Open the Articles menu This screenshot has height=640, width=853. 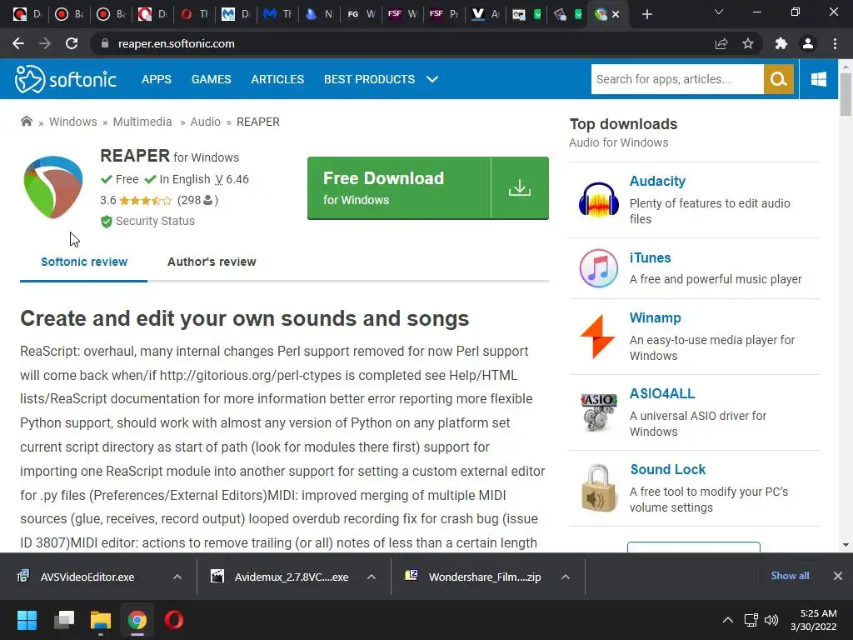click(277, 79)
